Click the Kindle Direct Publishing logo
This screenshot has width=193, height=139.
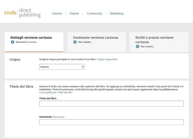[22, 13]
